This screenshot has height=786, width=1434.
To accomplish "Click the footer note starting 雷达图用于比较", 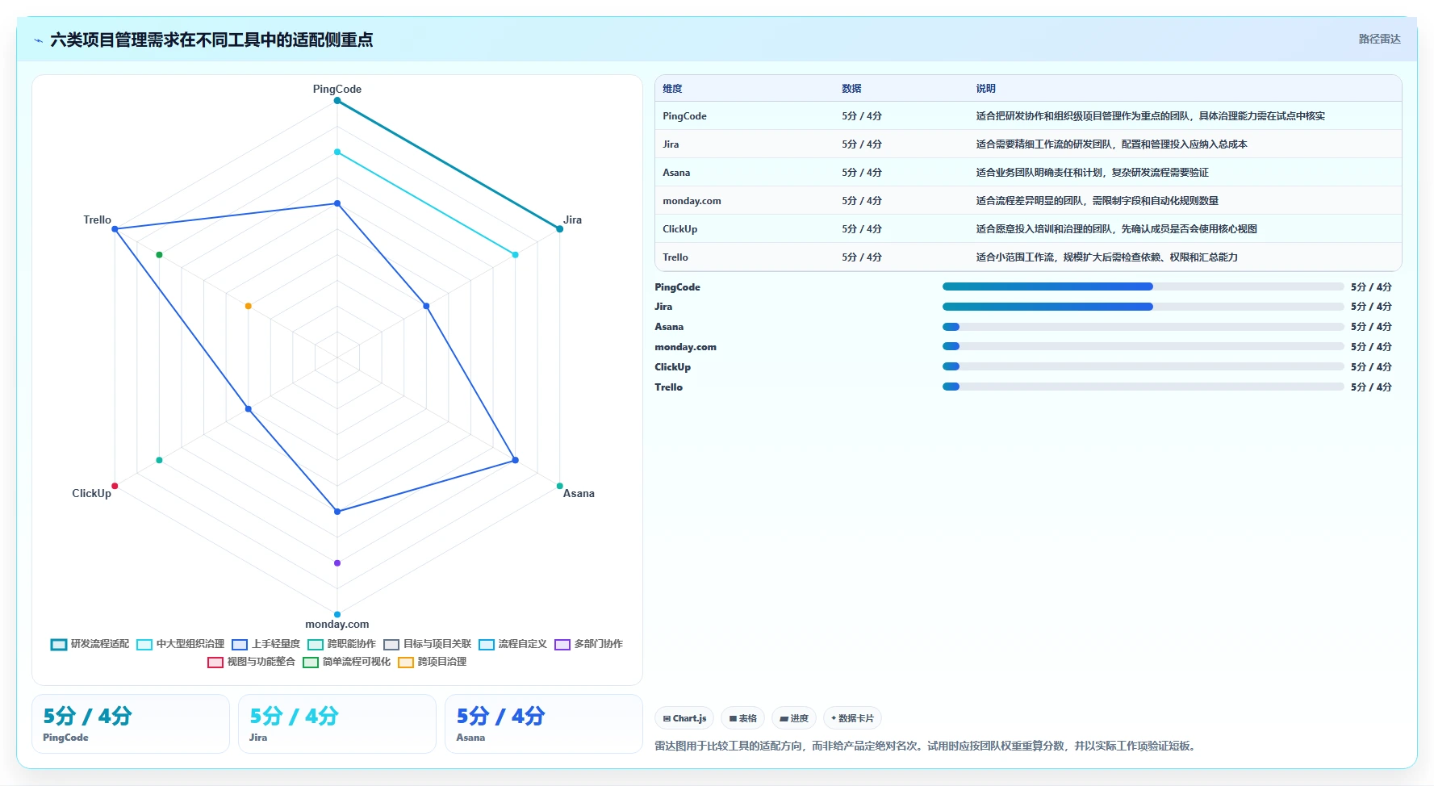I will [x=926, y=746].
